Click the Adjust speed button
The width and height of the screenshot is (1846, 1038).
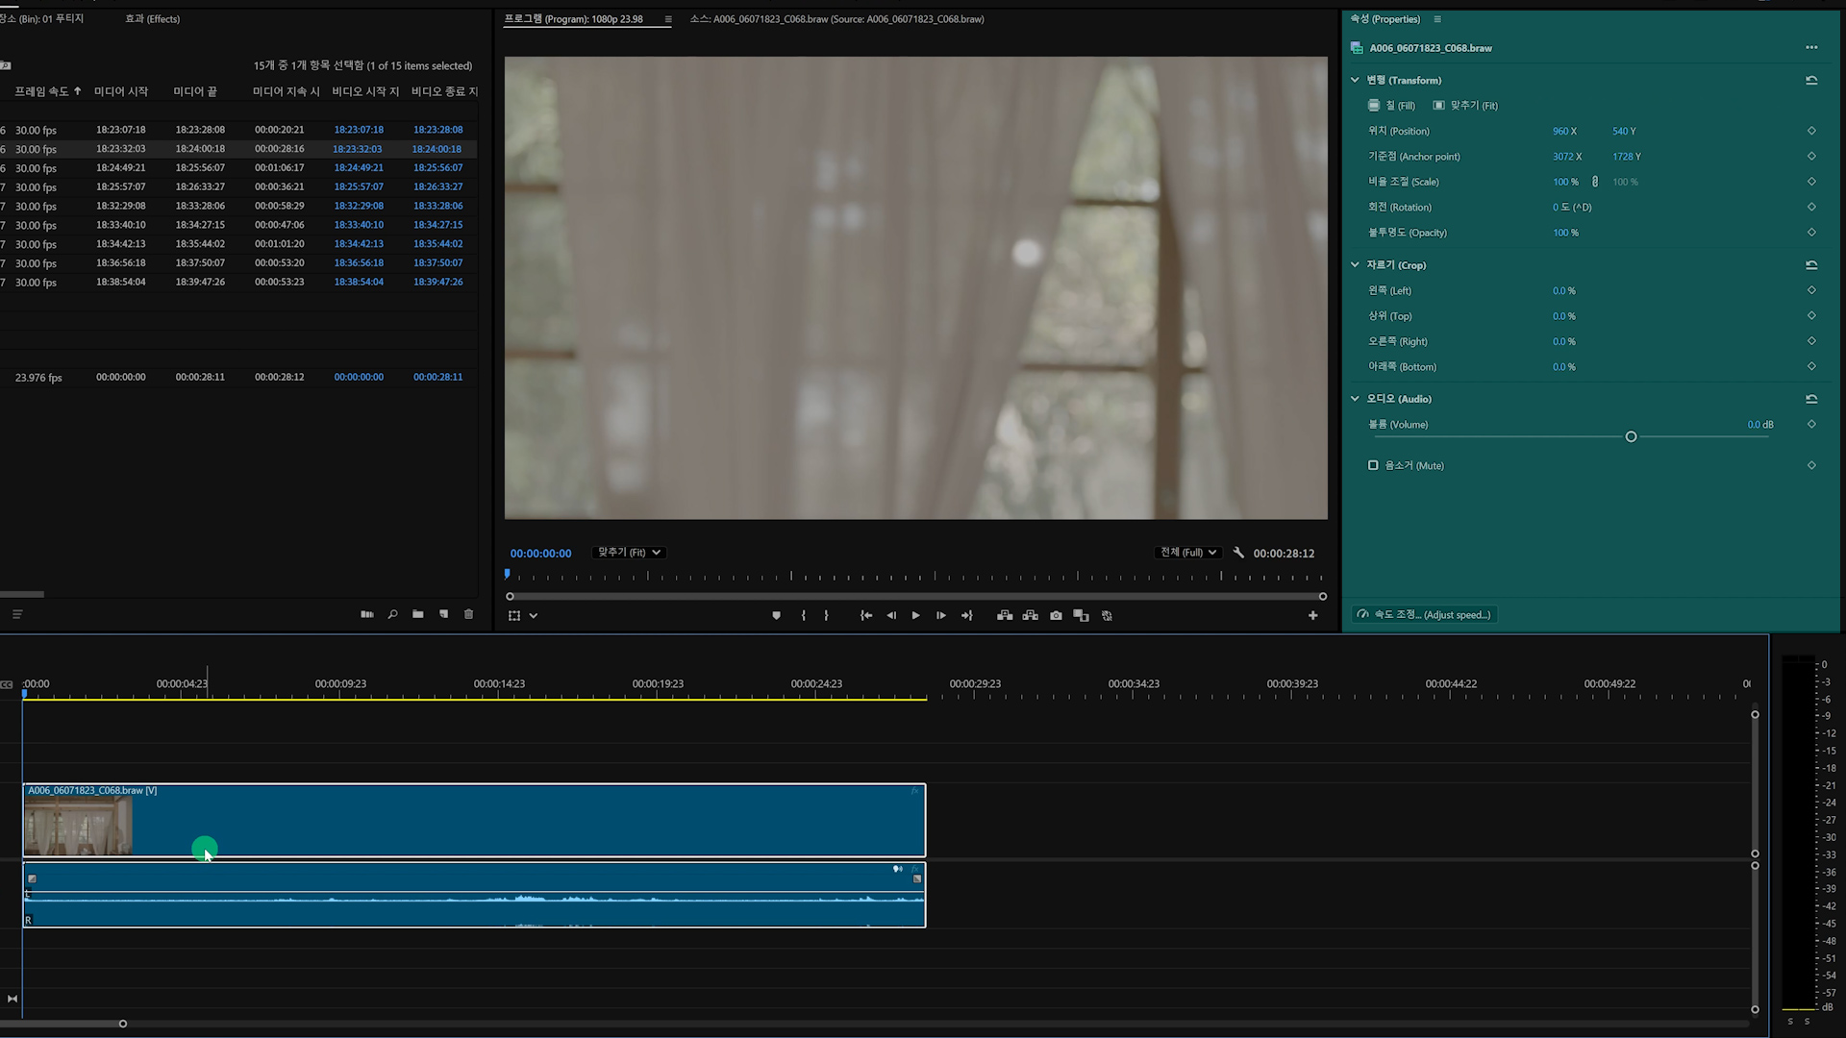coord(1424,615)
